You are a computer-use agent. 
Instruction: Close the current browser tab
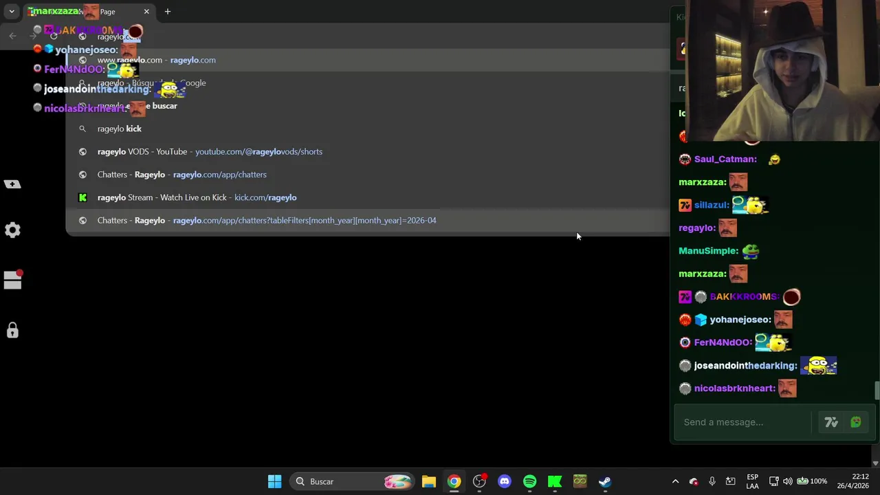click(146, 12)
